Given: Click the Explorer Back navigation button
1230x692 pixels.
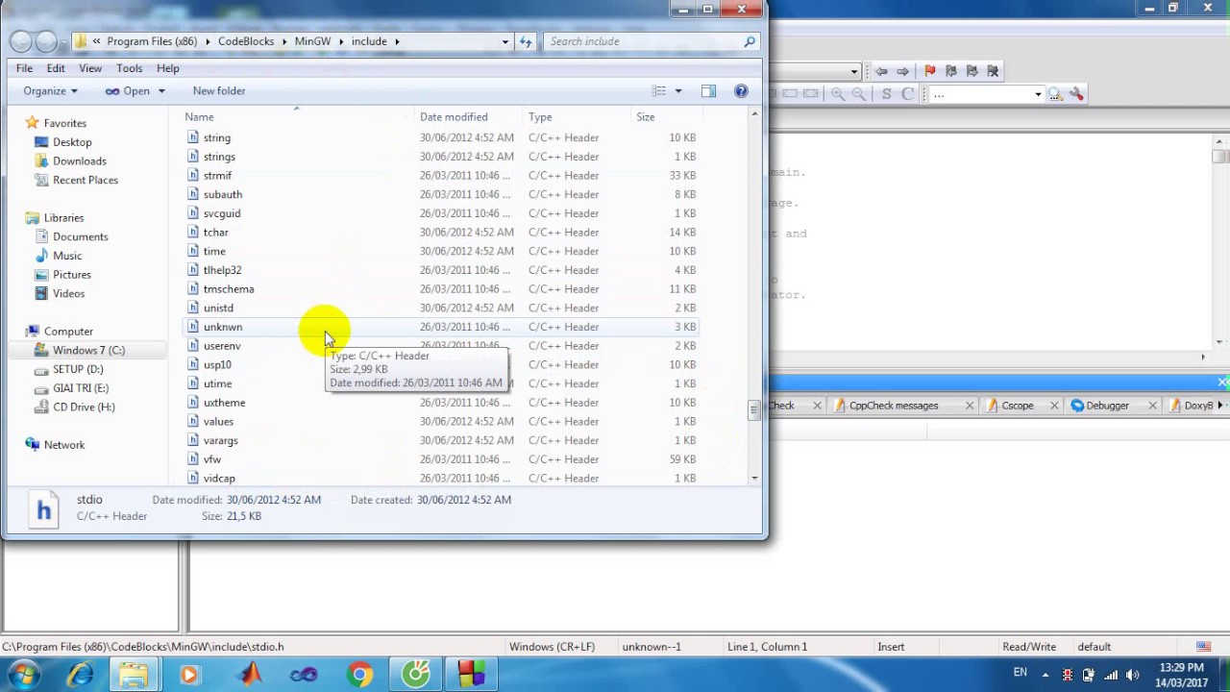Looking at the screenshot, I should [21, 41].
